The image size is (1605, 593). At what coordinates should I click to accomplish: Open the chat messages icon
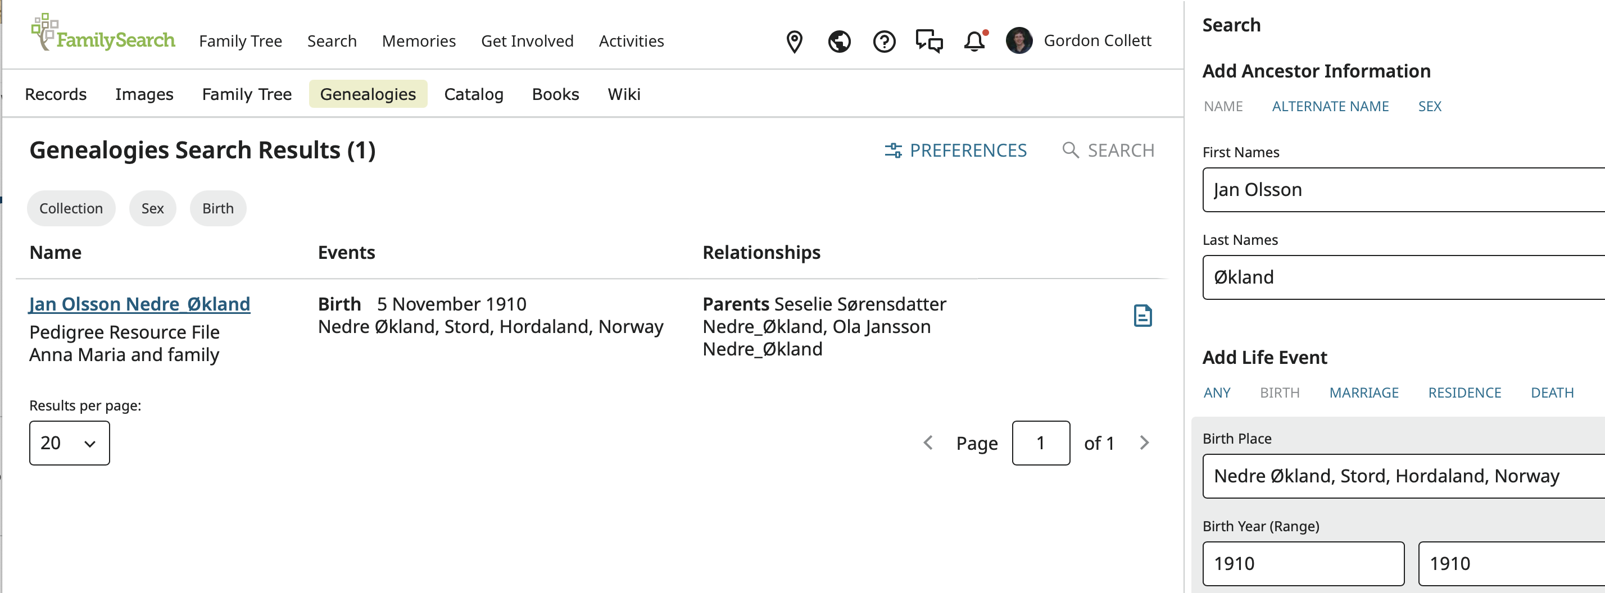928,42
